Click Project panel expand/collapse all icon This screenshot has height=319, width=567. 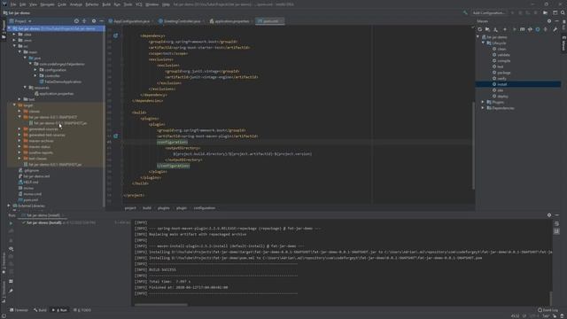pyautogui.click(x=84, y=21)
